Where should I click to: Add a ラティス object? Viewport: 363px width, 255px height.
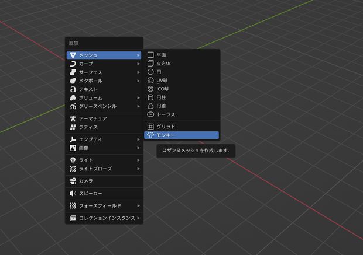[x=104, y=127]
